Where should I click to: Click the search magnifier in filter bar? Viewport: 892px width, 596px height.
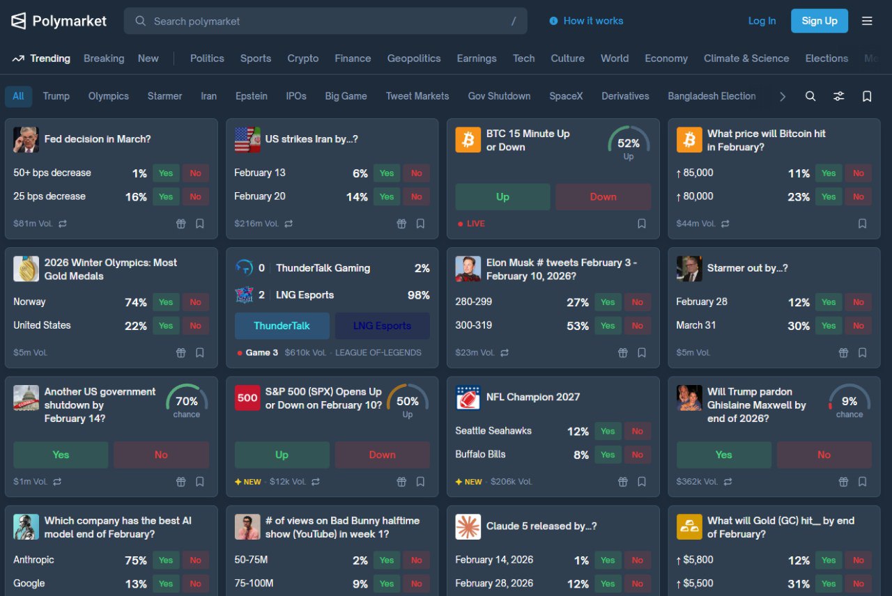(810, 96)
